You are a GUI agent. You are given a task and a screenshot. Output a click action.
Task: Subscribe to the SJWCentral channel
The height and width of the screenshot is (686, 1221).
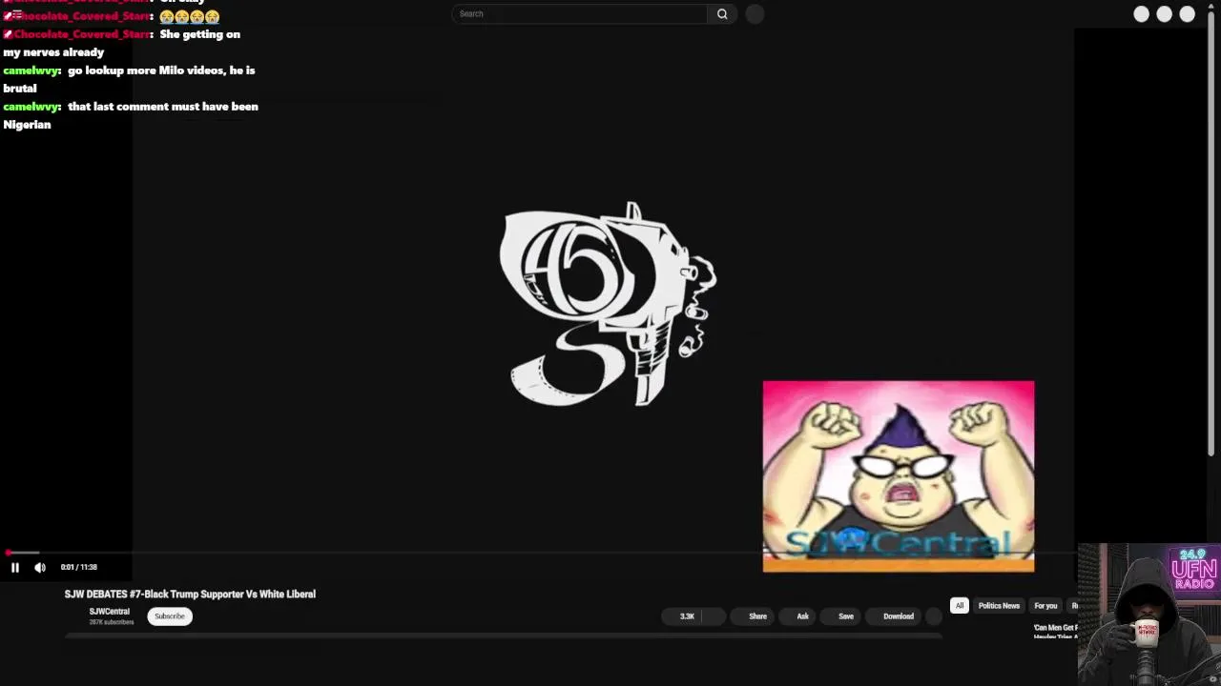coord(170,616)
